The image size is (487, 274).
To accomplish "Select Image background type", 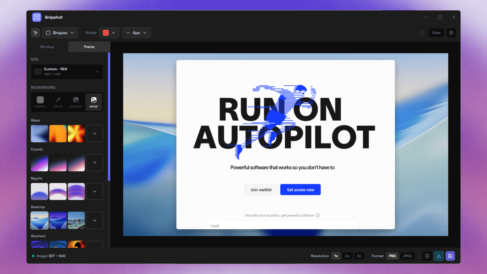I will tap(94, 102).
